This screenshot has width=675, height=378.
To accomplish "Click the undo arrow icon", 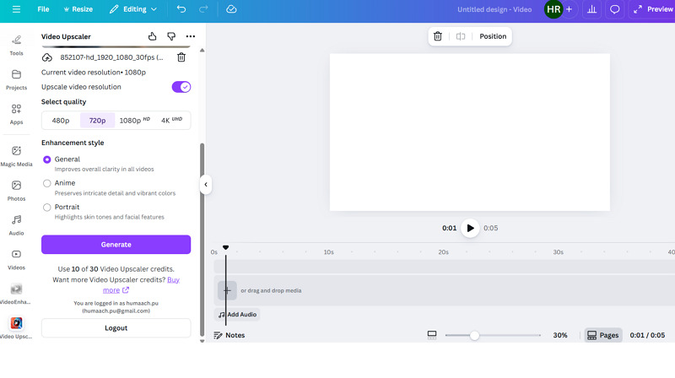I will click(181, 9).
